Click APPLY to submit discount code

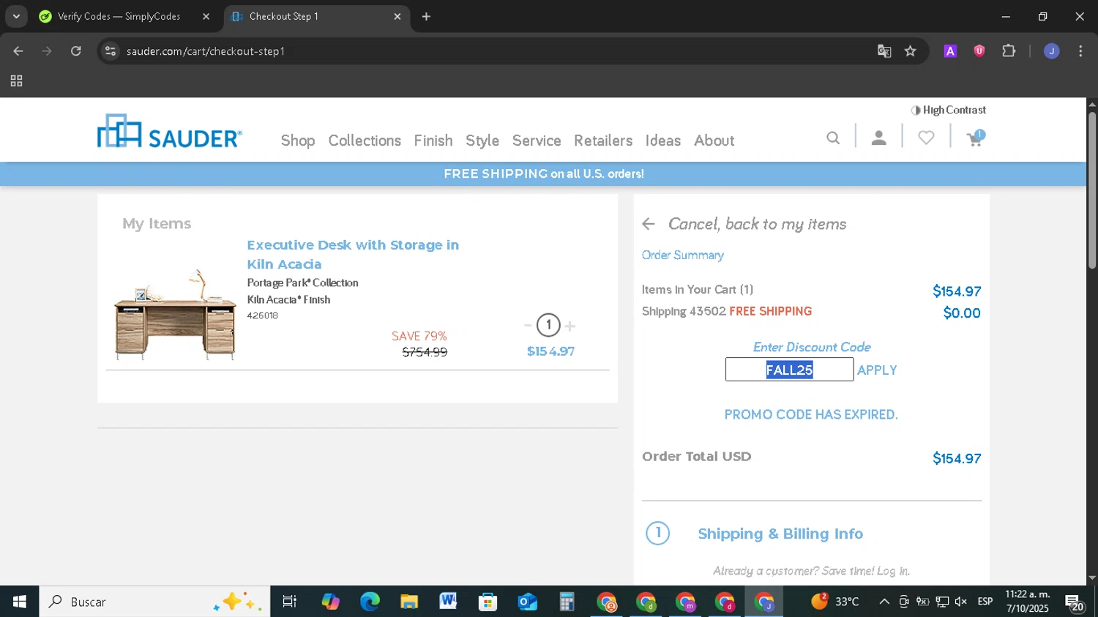click(877, 370)
